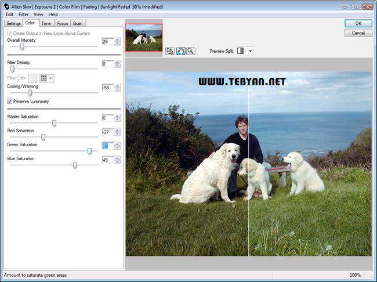This screenshot has width=377, height=282.
Task: Open the Filter menu
Action: [x=23, y=14]
